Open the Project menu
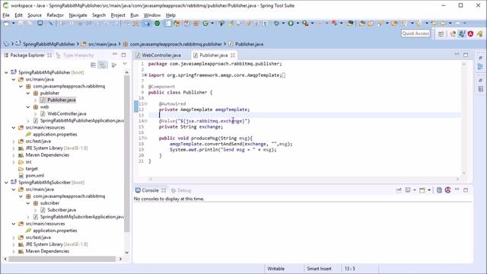Screen dimensions: 487x274 (118, 15)
